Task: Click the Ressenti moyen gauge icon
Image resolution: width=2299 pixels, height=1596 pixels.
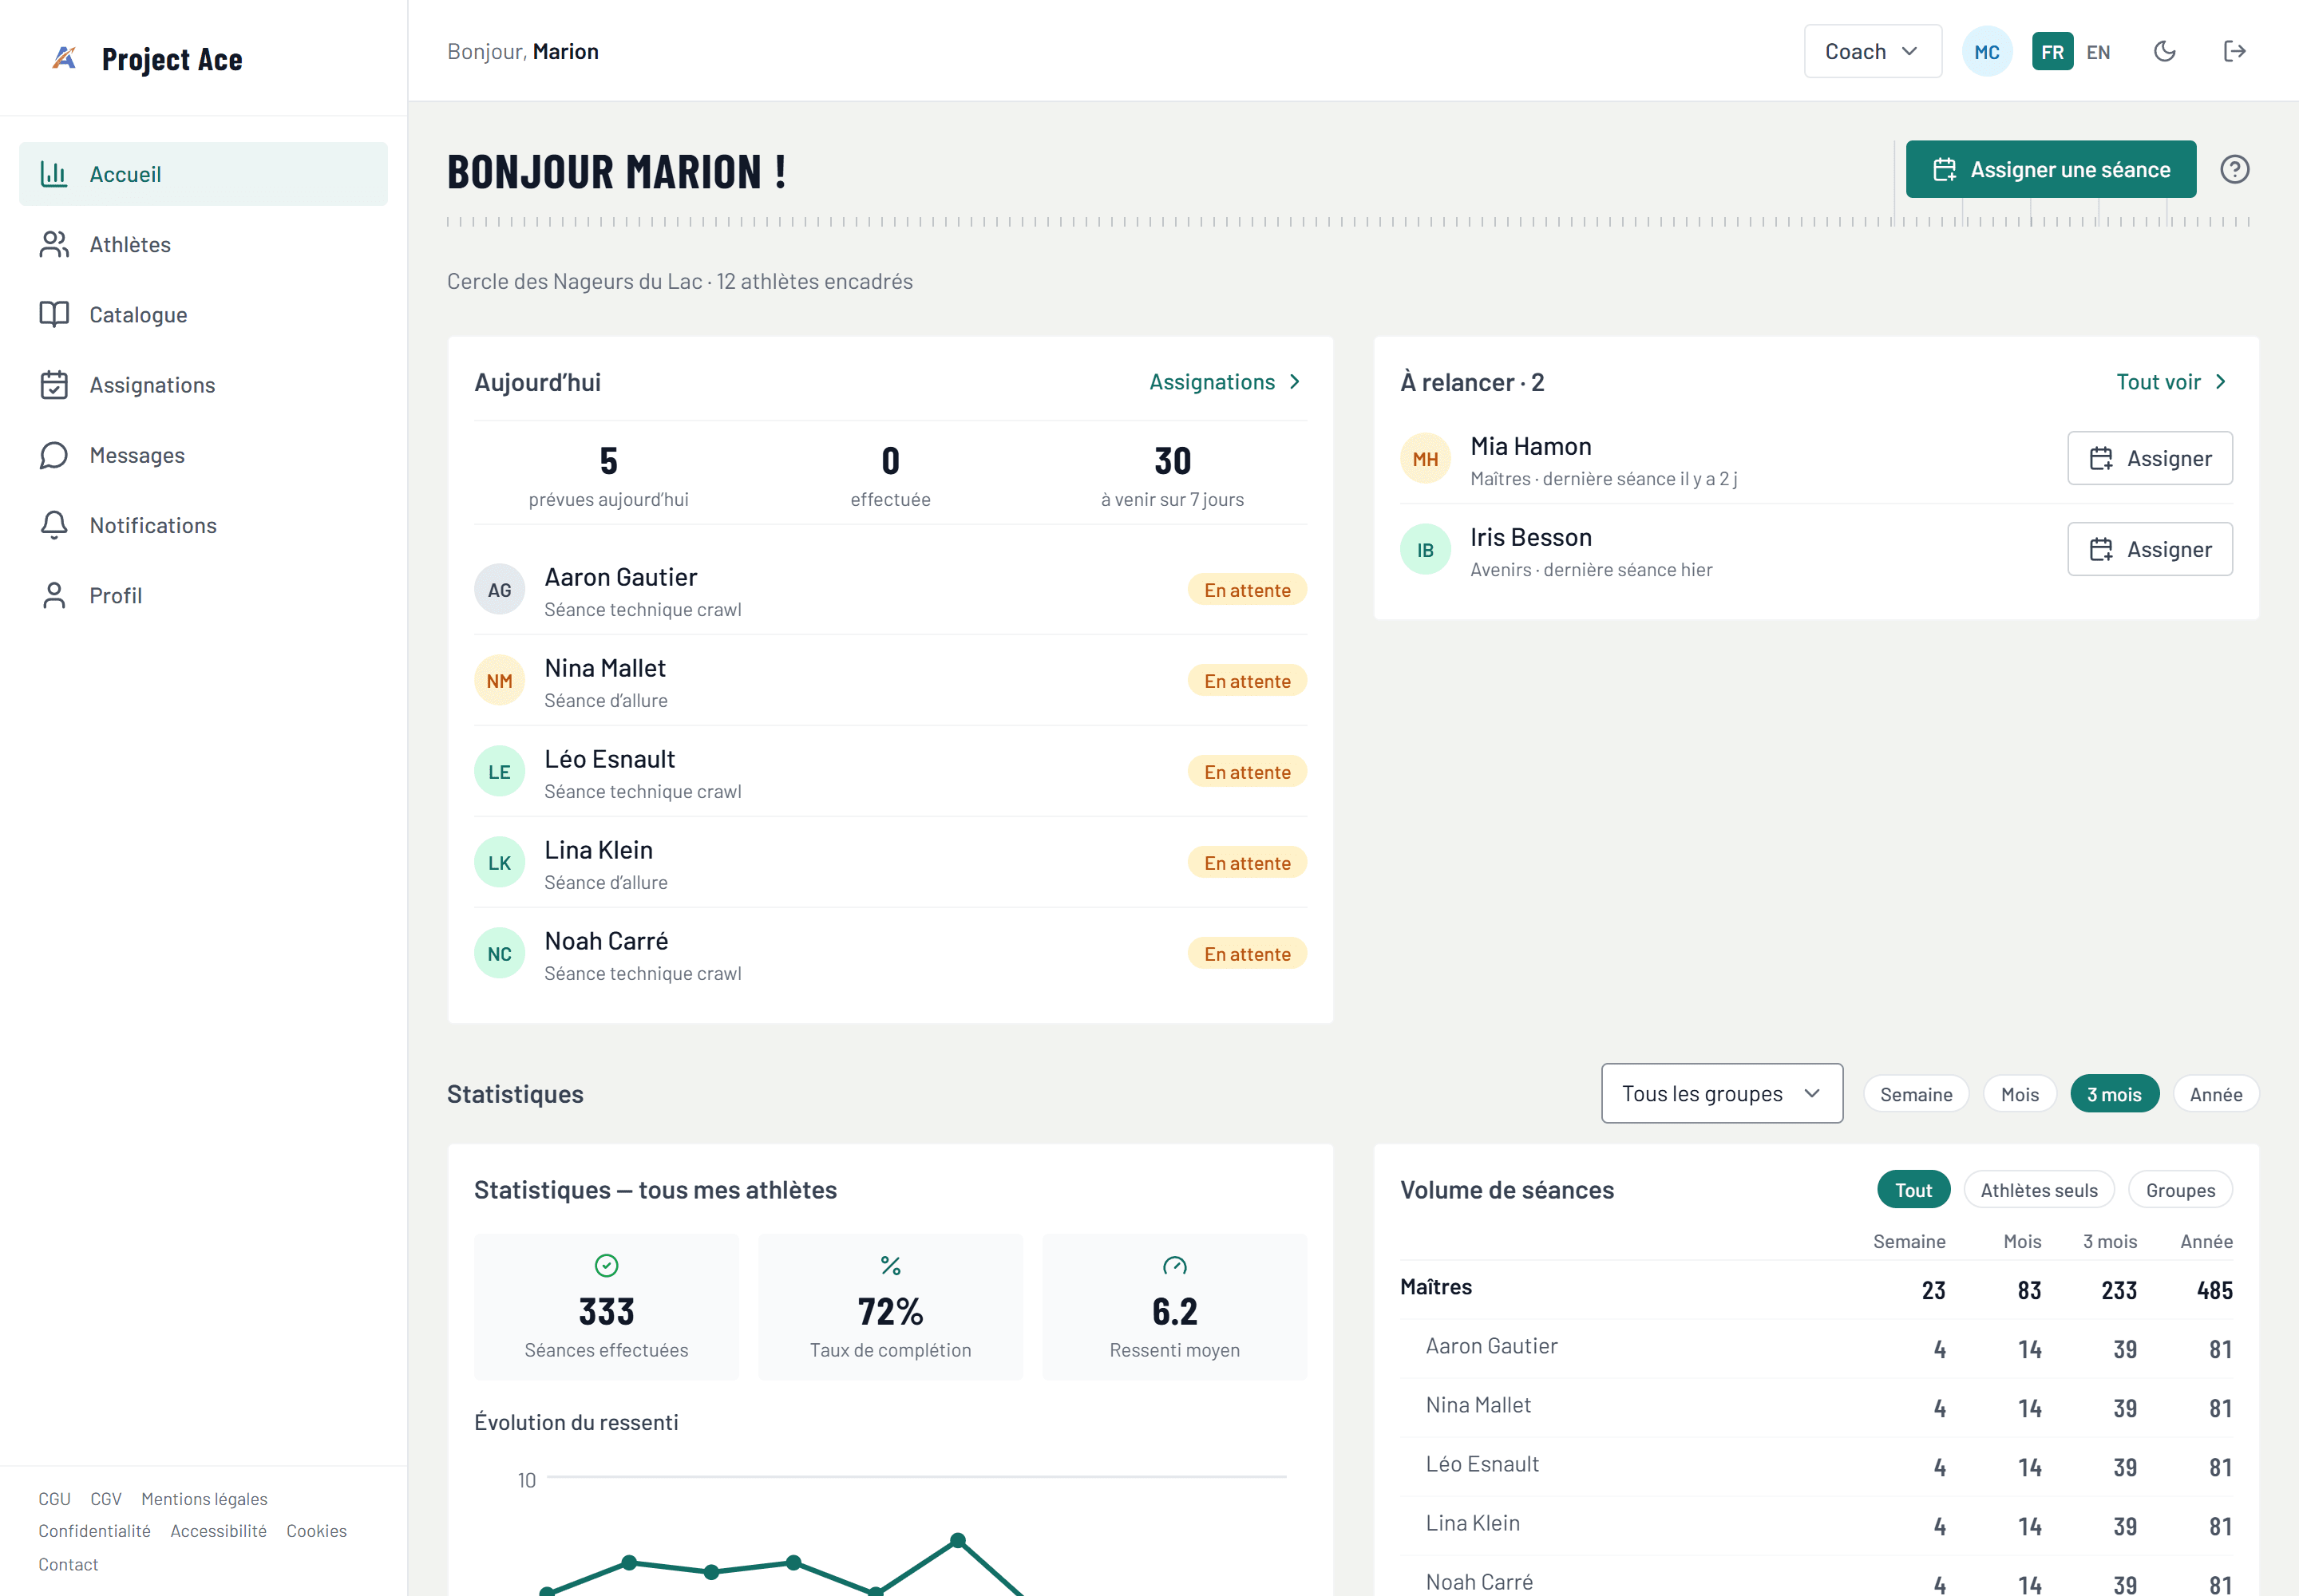Action: click(1174, 1266)
